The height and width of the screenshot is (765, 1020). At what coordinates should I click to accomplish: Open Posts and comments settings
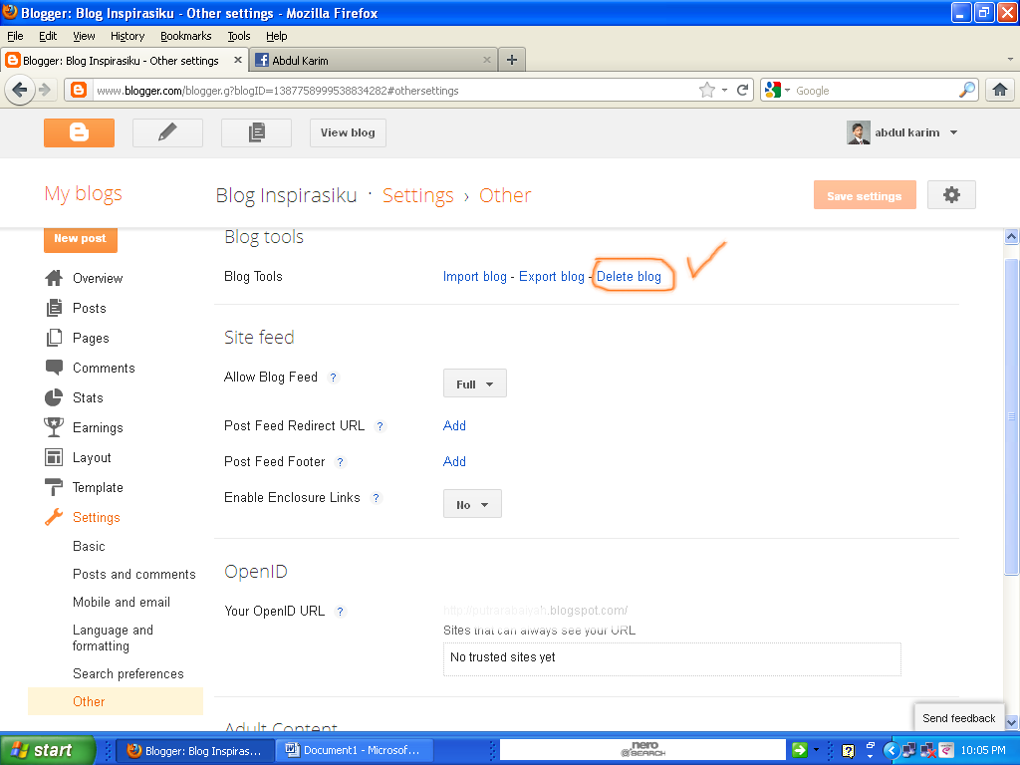click(134, 575)
